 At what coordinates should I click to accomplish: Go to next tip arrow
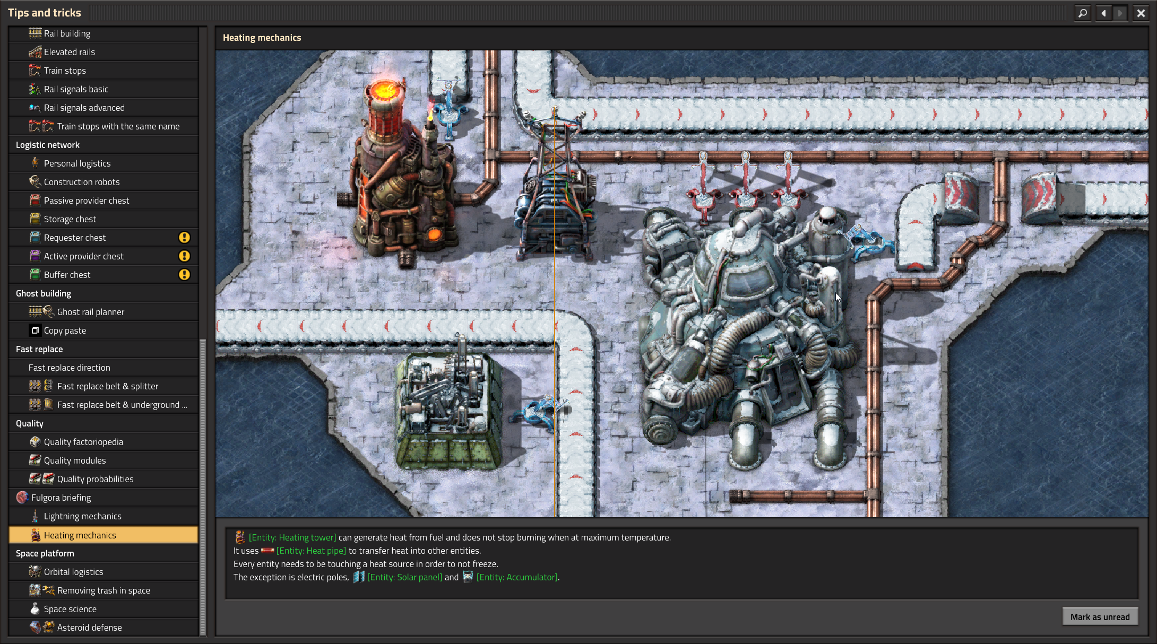point(1120,13)
